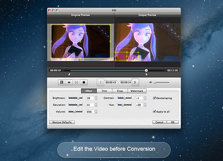Screen dimensions: 223x161
Task: Click the Brightness stepper arrows
Action: tap(96, 98)
